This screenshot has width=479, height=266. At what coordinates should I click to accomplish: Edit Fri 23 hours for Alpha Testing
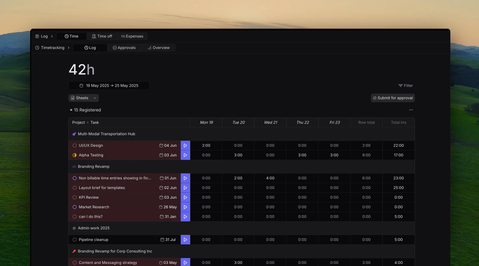pyautogui.click(x=334, y=155)
